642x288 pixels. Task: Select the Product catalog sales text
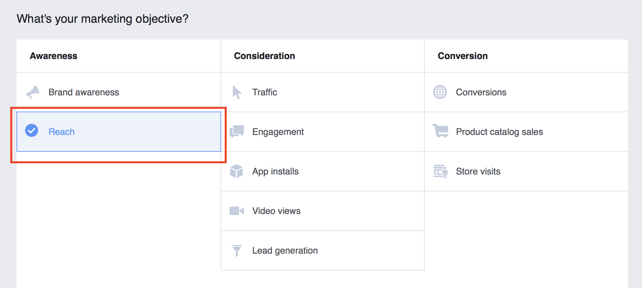click(x=499, y=132)
